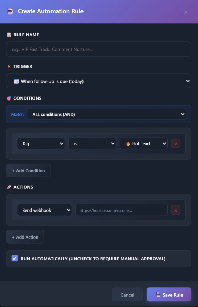Open the Tag field dropdown
198x307 pixels.
coord(41,143)
